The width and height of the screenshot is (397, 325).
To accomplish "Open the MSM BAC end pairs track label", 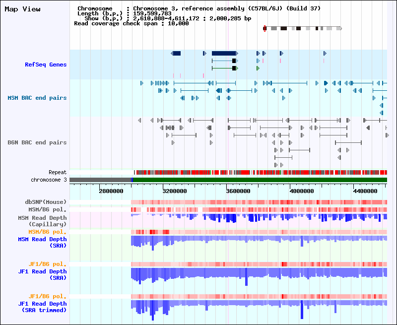I will [37, 98].
